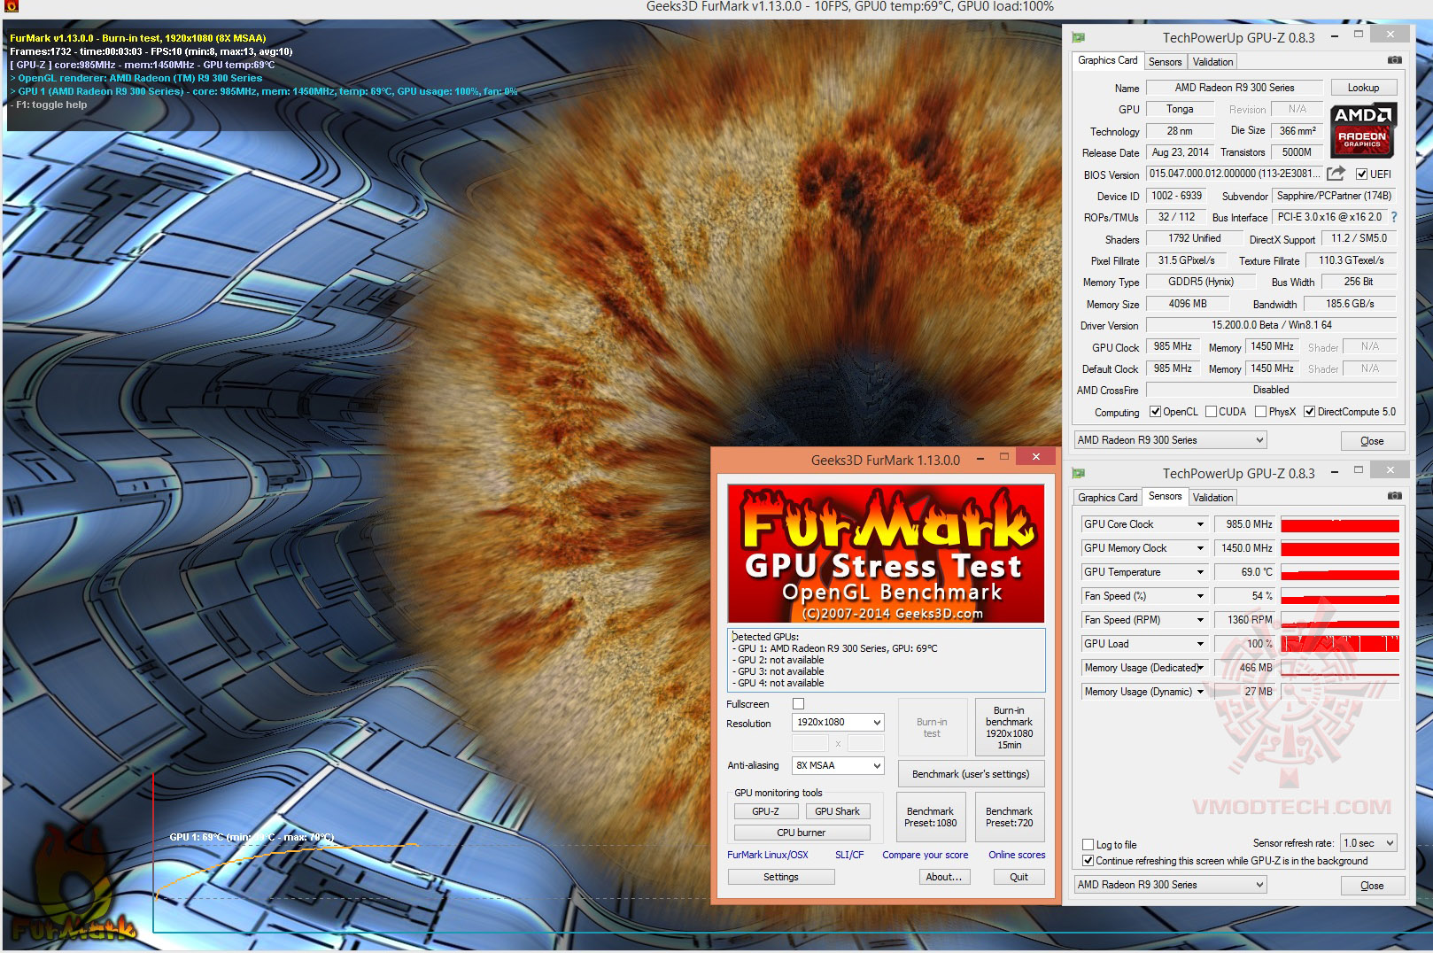Viewport: 1433px width, 953px height.
Task: Click the Memory Size value 4096 MB
Action: coord(1188,304)
